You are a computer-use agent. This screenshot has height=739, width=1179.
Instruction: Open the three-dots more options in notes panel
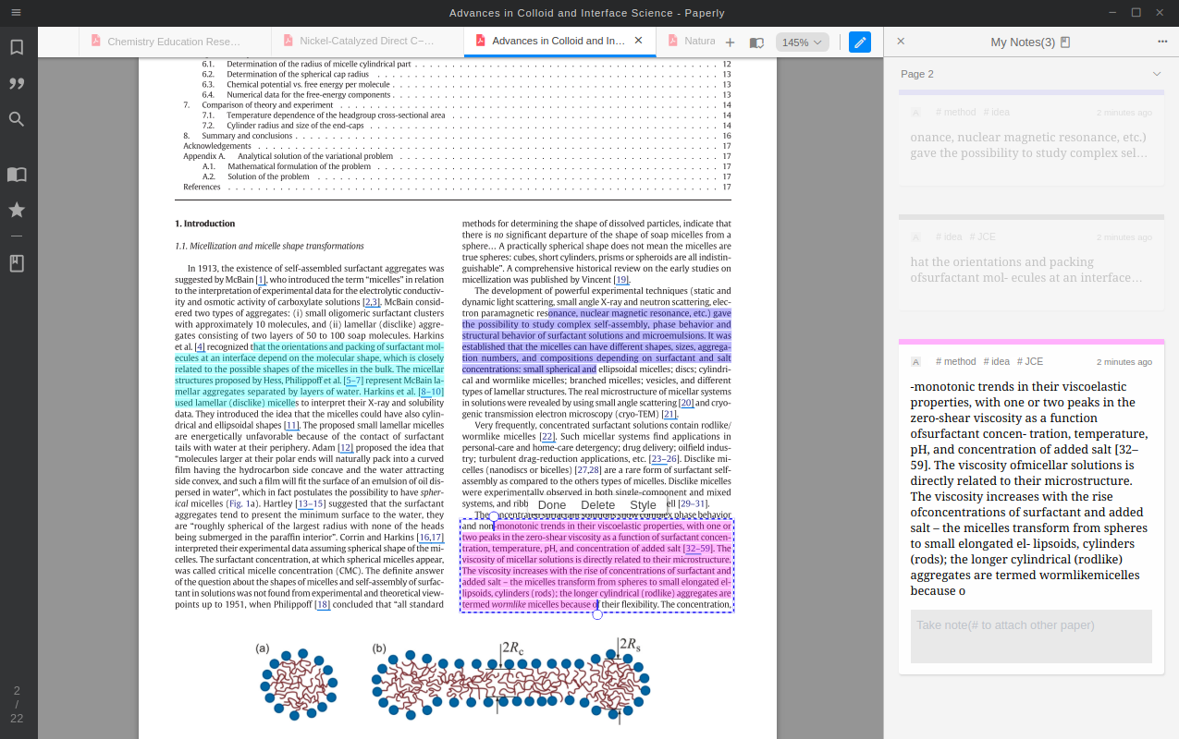1162,42
